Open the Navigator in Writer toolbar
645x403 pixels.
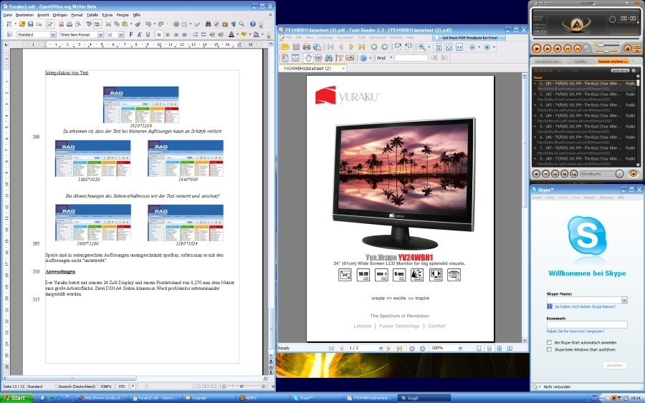coord(216,24)
